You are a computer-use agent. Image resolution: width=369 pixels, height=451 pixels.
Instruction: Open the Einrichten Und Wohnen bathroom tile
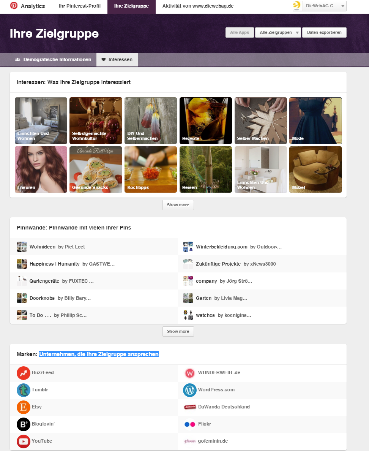pyautogui.click(x=261, y=169)
